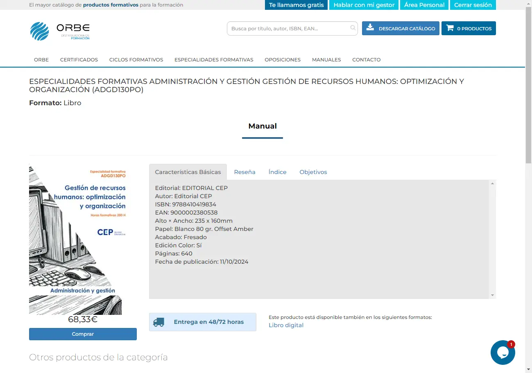Click Te llamamos gratis button
The width and height of the screenshot is (532, 373).
[296, 5]
